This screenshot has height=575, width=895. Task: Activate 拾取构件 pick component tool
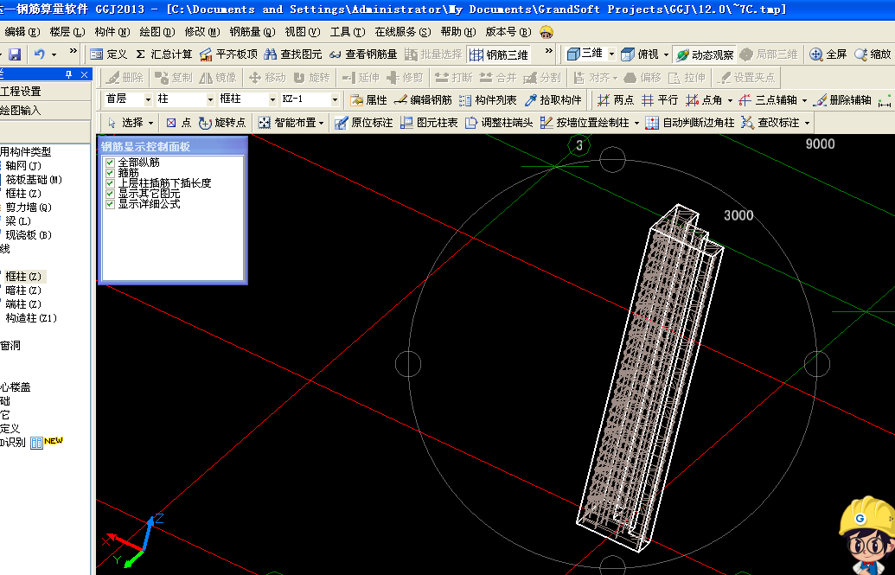[553, 100]
